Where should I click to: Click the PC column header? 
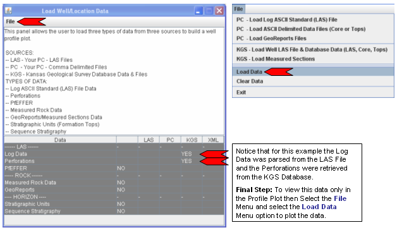point(170,140)
